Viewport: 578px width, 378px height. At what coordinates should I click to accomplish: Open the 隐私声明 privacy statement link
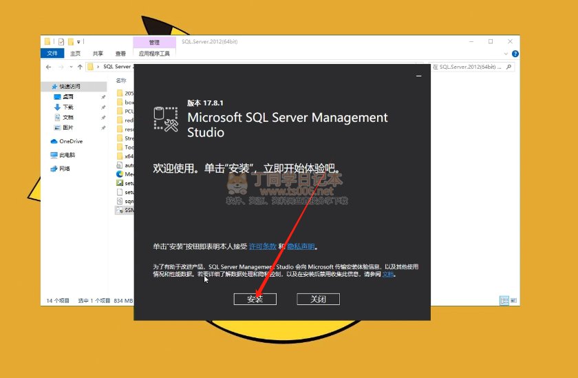pos(300,246)
